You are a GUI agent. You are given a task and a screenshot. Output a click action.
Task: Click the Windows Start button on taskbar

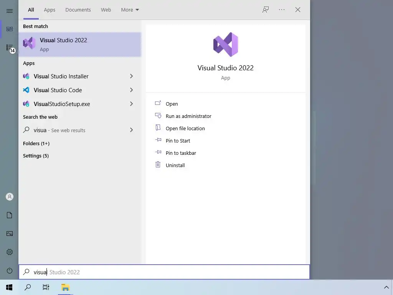tap(9, 287)
